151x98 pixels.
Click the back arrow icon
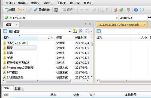pos(81,10)
